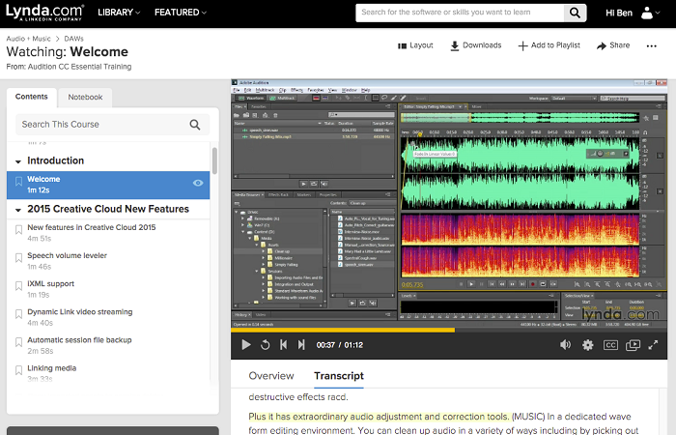The image size is (676, 435).
Task: Bookmark the IXML support video
Action: [x=17, y=285]
